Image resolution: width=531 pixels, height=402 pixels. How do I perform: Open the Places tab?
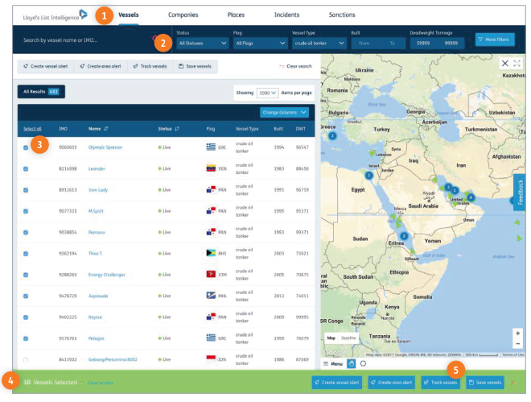coord(236,15)
